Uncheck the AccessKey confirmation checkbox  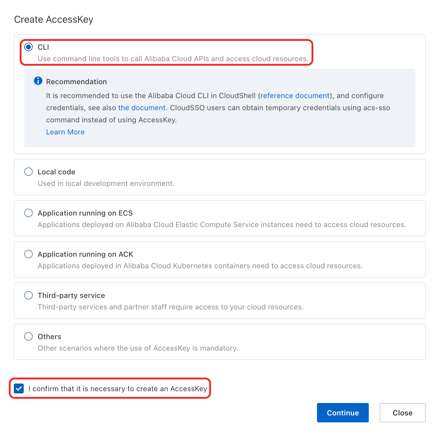pos(19,388)
